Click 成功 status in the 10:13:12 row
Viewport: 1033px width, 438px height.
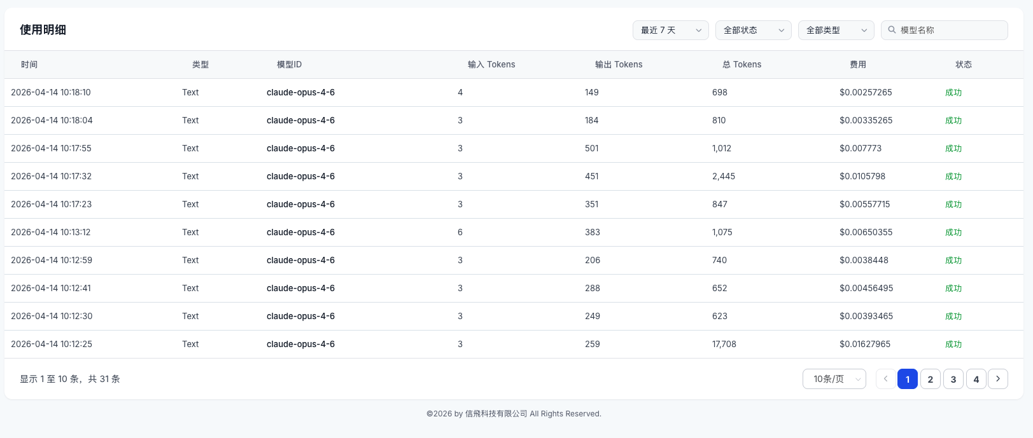[x=953, y=233]
